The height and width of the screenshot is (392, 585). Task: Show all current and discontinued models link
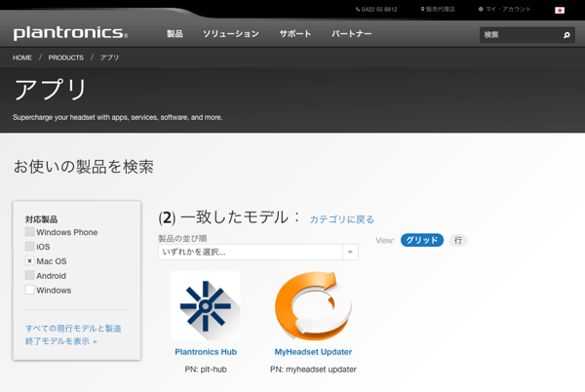[x=73, y=334]
